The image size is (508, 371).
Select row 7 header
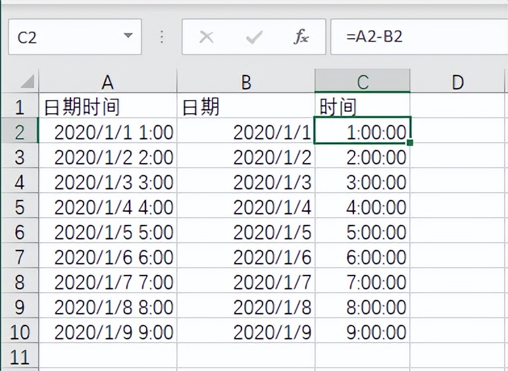[x=20, y=255]
